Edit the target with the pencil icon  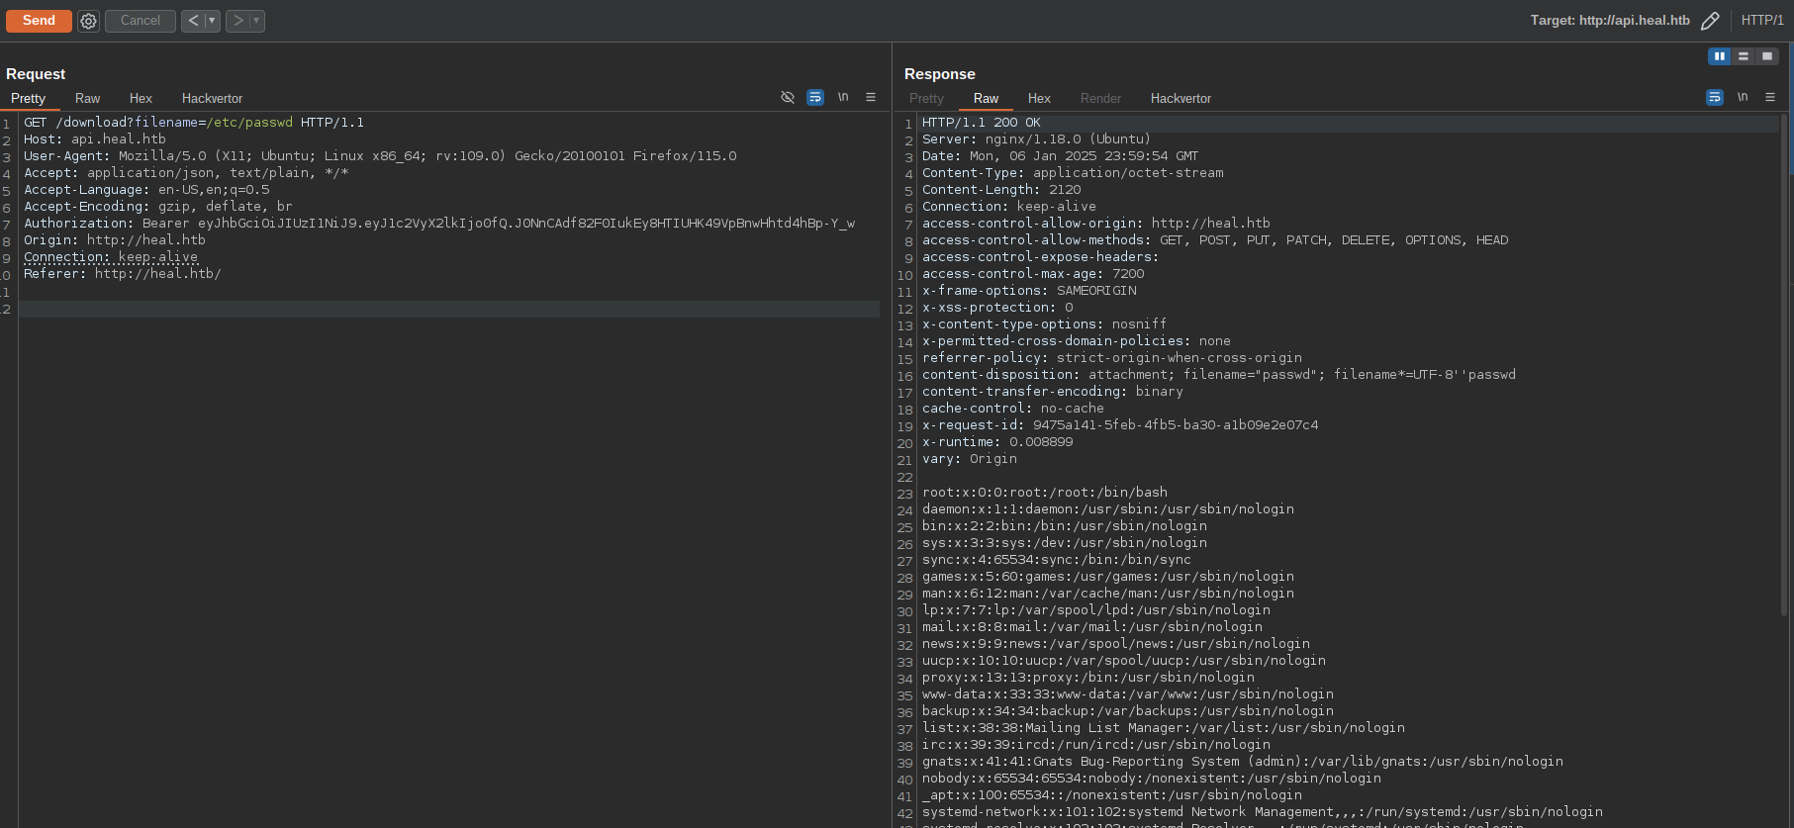coord(1710,21)
